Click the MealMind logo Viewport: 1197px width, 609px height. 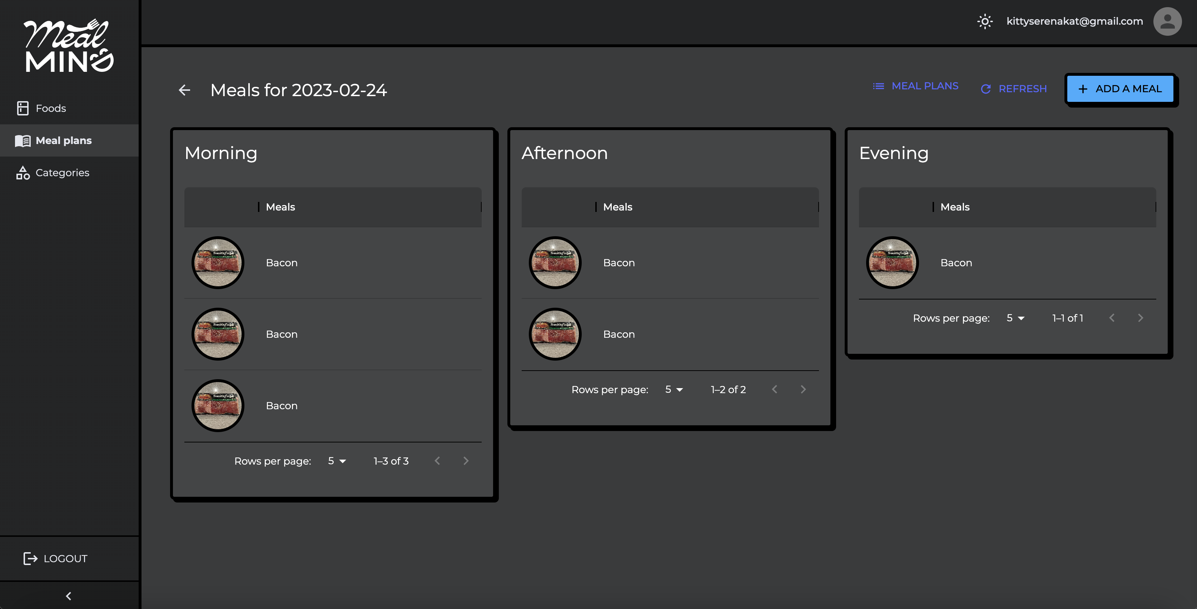point(69,46)
